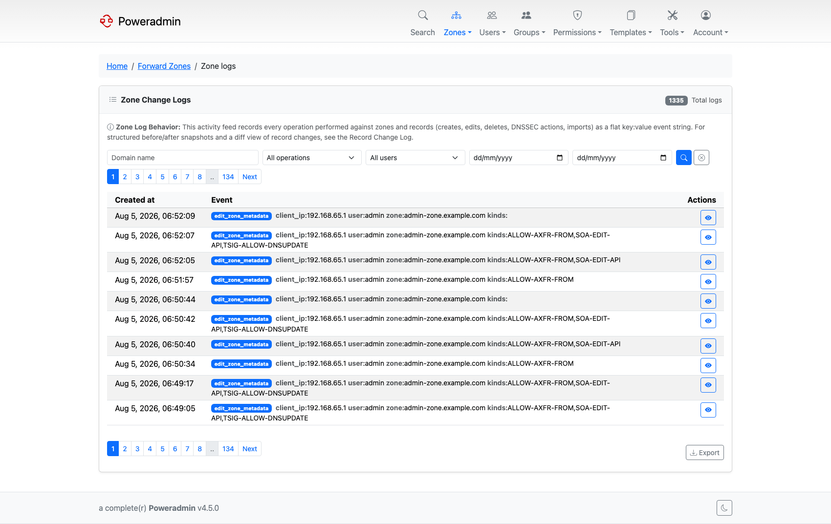Screen dimensions: 831x524
Task: Click the edit_zone_metadata badge at 06:51:57
Action: click(x=241, y=280)
